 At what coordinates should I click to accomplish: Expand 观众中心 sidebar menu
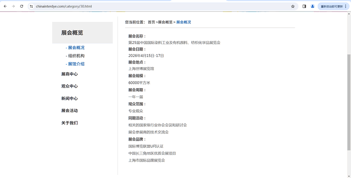tap(69, 86)
